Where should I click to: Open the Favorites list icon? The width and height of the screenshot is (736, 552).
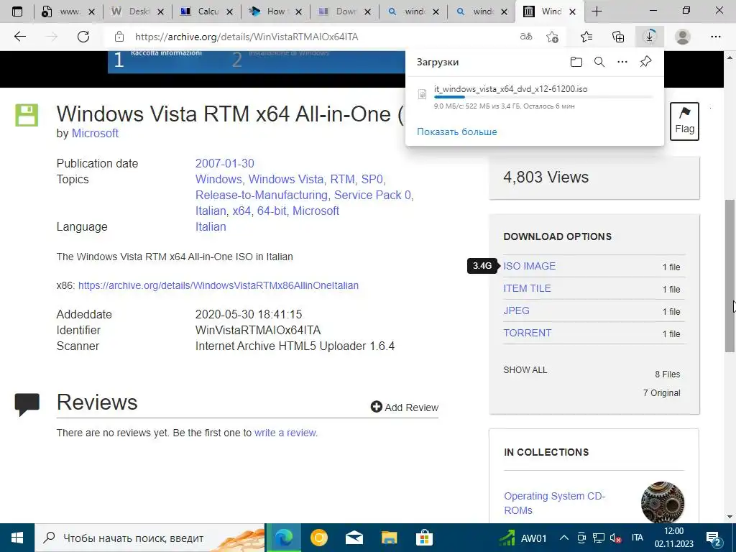586,37
